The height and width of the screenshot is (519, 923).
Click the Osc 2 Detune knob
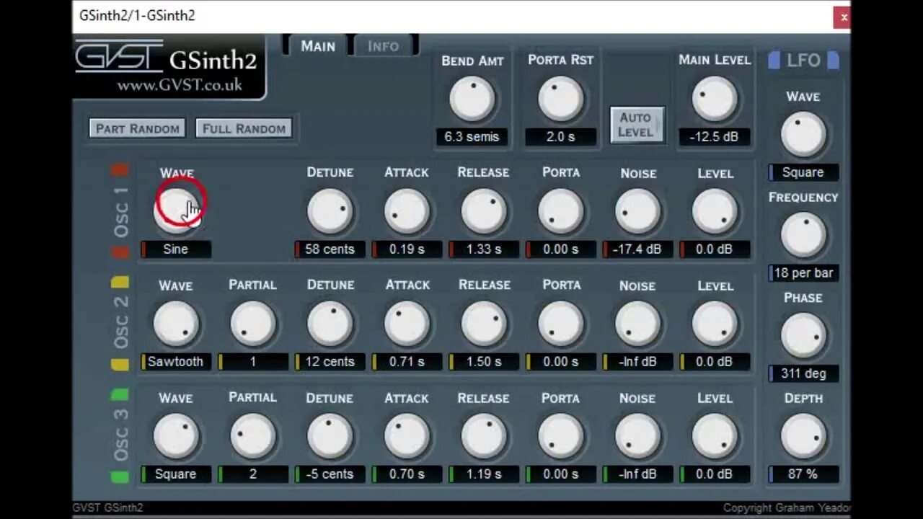click(330, 324)
